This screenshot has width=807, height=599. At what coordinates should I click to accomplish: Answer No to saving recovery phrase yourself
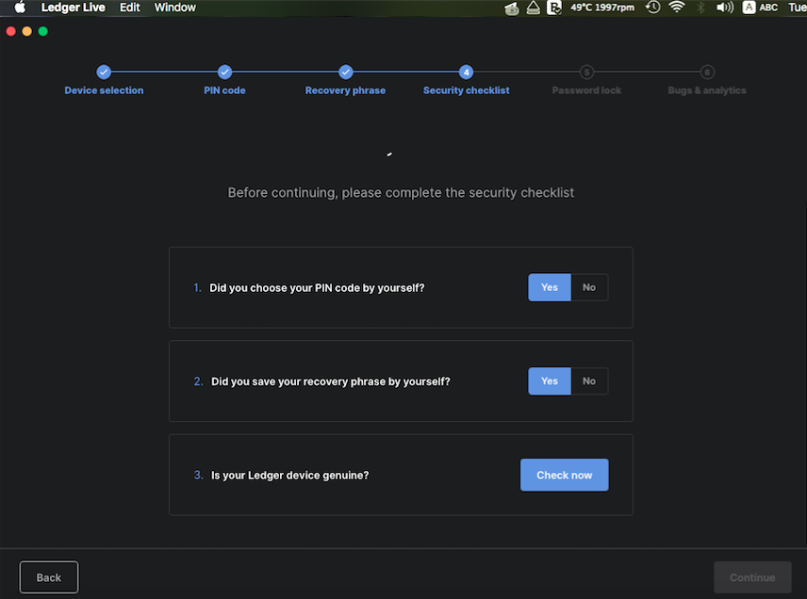589,381
